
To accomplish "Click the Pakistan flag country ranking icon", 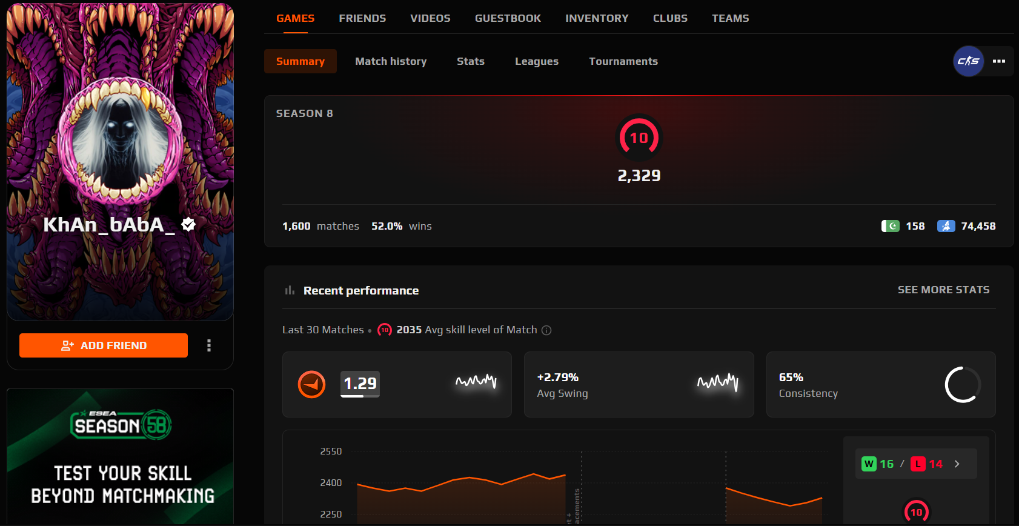I will tap(890, 226).
